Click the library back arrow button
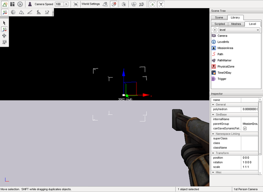Image resolution: width=263 pixels, height=192 pixels. (x=214, y=30)
